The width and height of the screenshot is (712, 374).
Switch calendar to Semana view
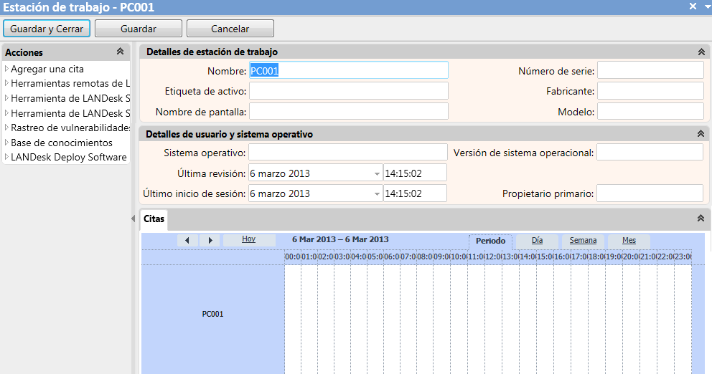point(583,240)
